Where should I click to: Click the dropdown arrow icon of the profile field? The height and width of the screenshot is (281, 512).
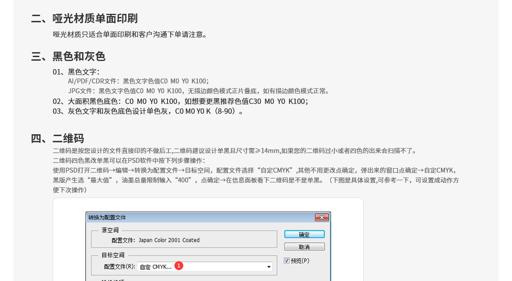tap(269, 266)
